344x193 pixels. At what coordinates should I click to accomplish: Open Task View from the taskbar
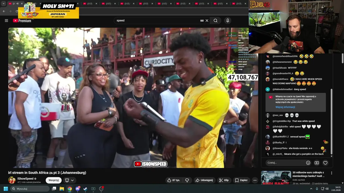coord(54,189)
